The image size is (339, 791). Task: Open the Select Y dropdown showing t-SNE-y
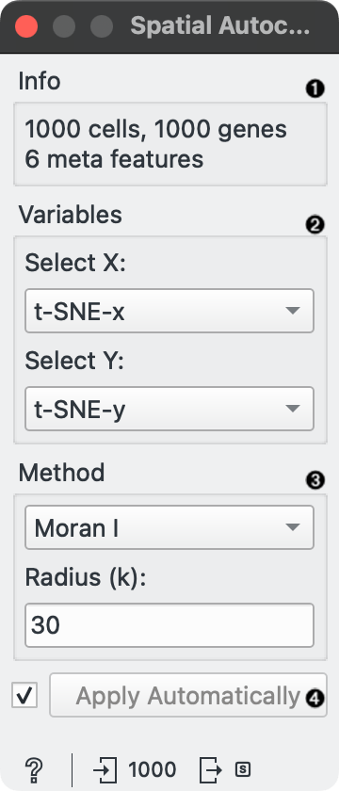[169, 409]
